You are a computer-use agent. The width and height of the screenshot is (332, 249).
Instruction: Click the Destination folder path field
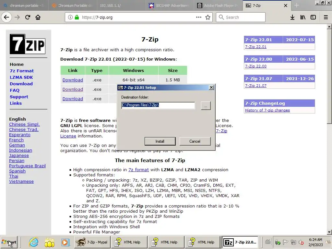pos(158,105)
